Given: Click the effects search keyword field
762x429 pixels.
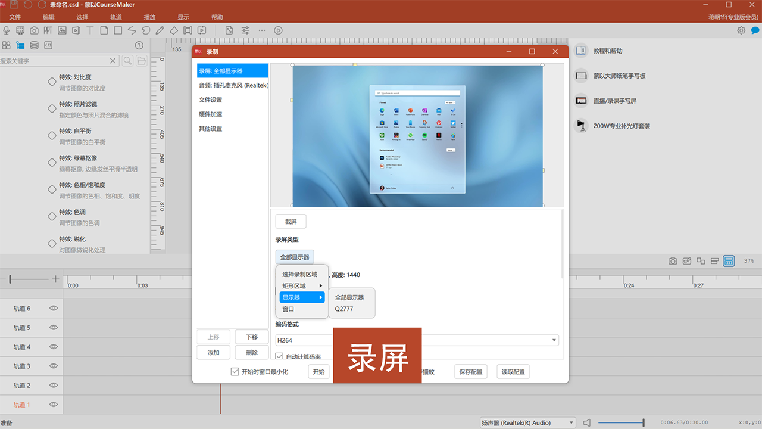Looking at the screenshot, I should pos(54,61).
